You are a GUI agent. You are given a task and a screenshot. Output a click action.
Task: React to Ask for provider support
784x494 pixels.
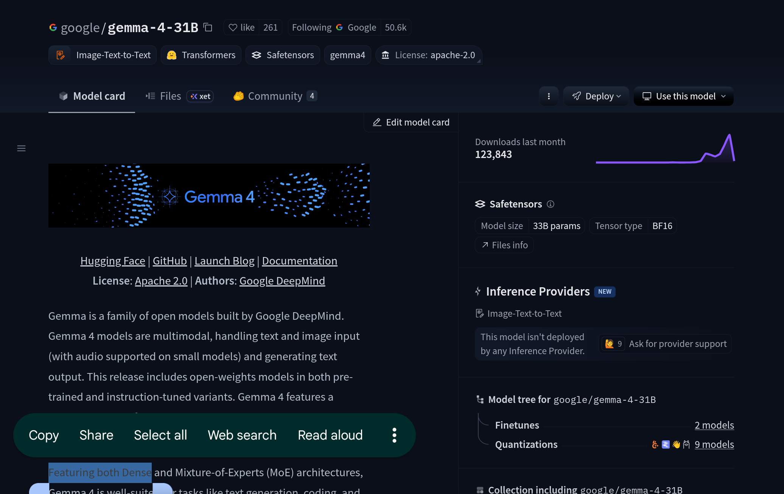pos(613,344)
